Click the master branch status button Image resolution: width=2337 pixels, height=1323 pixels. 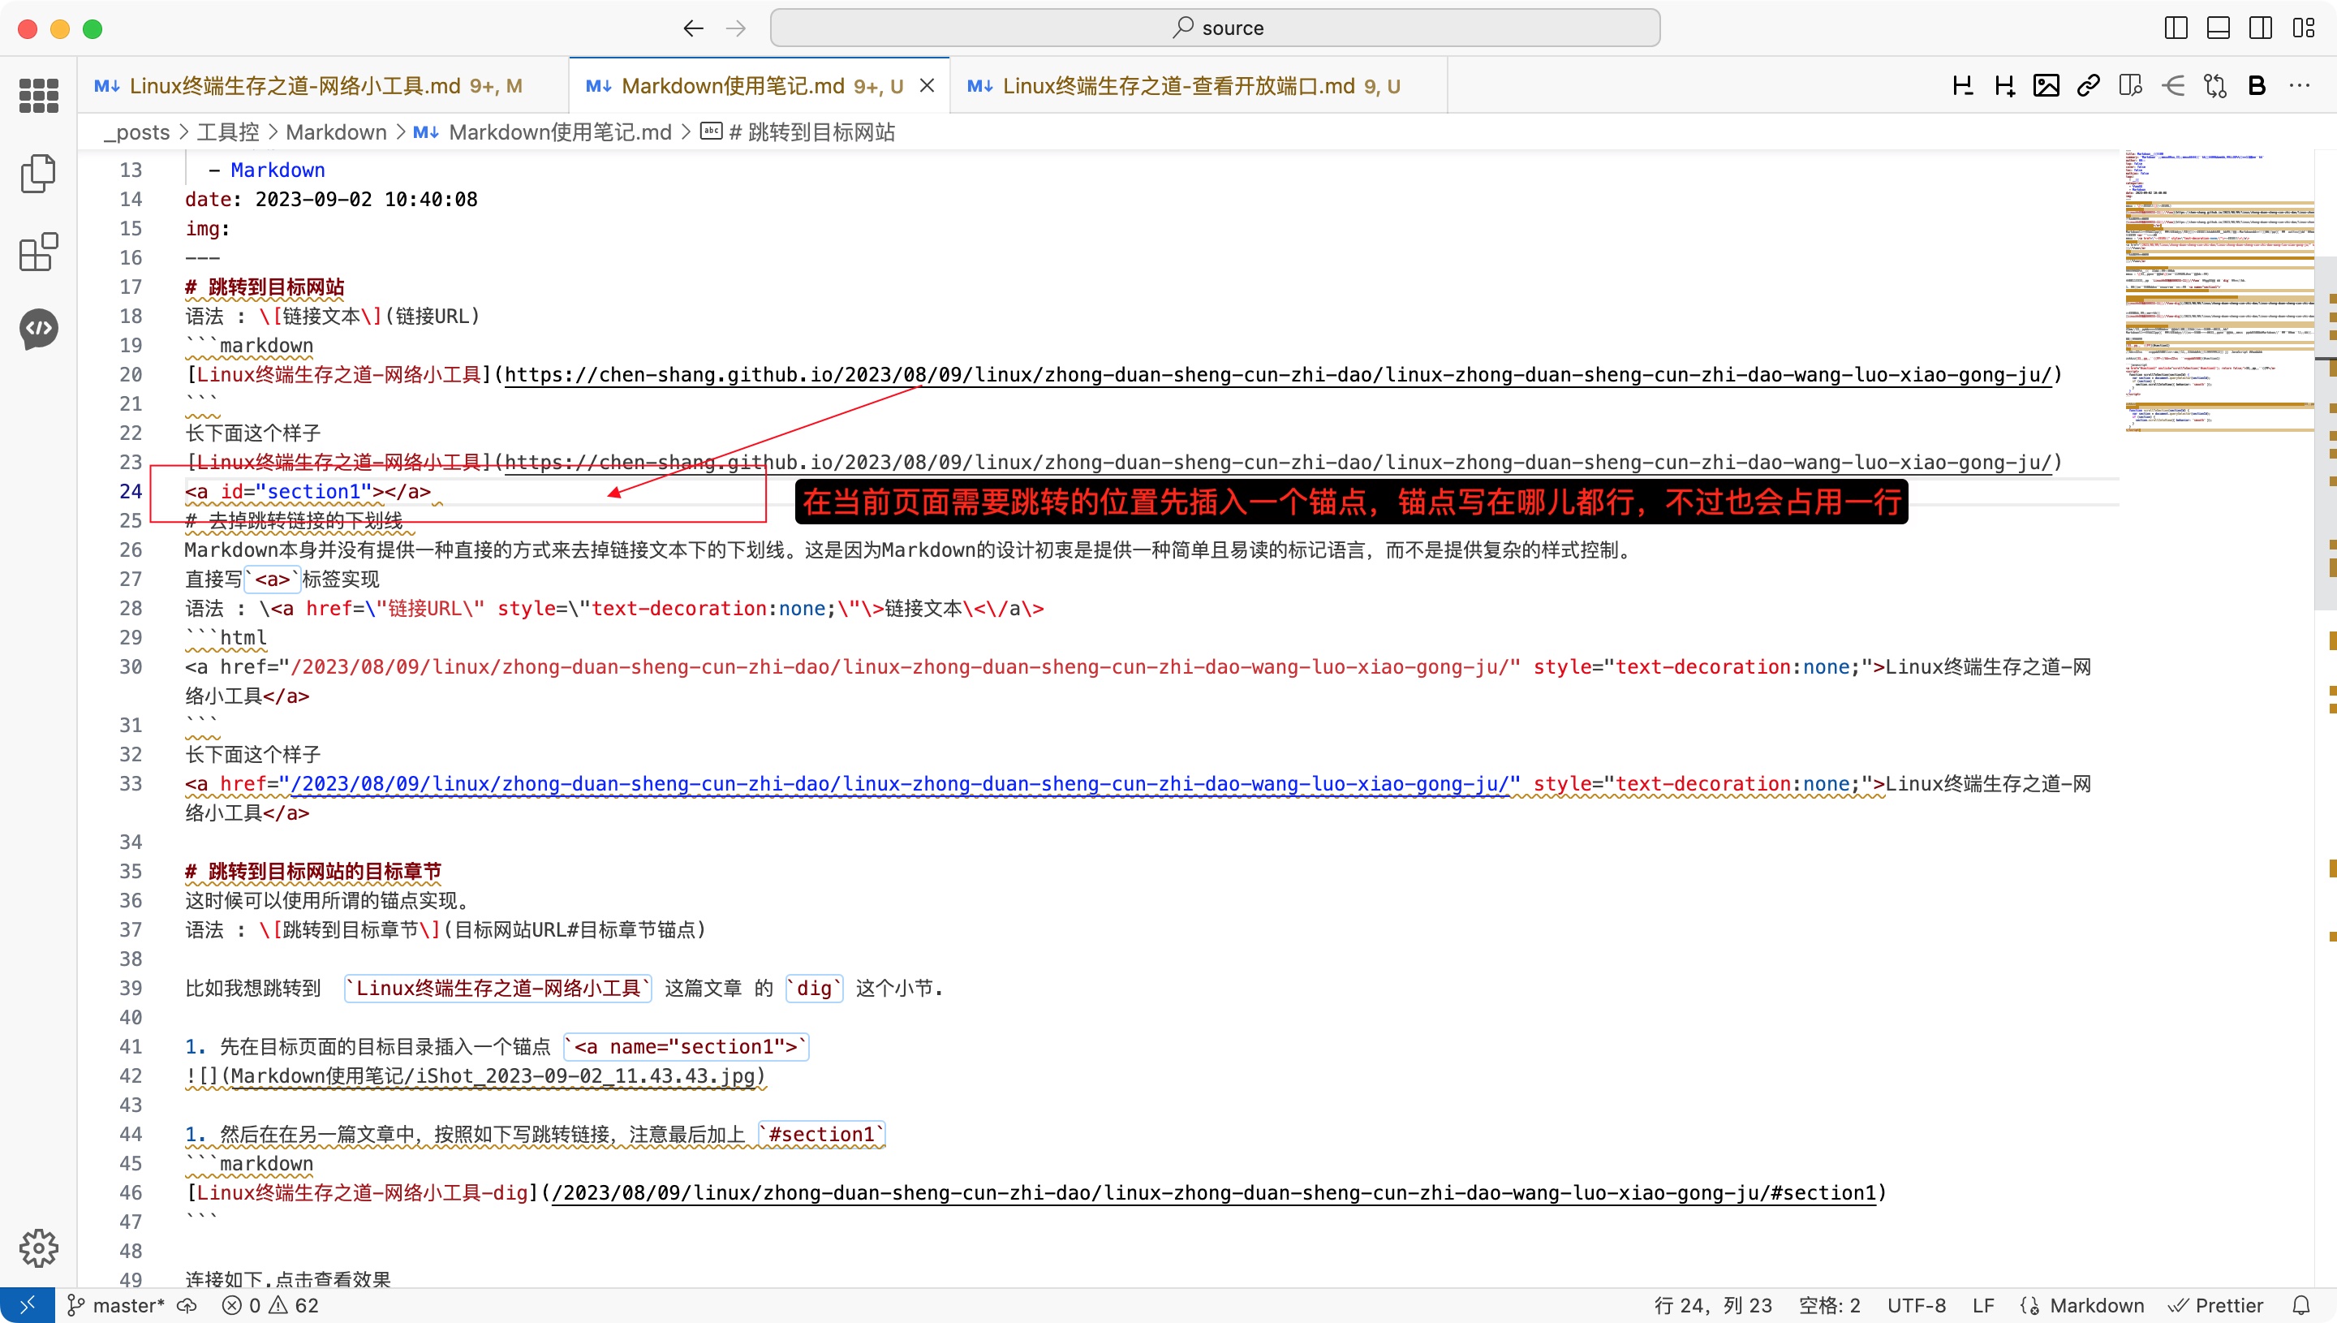116,1305
